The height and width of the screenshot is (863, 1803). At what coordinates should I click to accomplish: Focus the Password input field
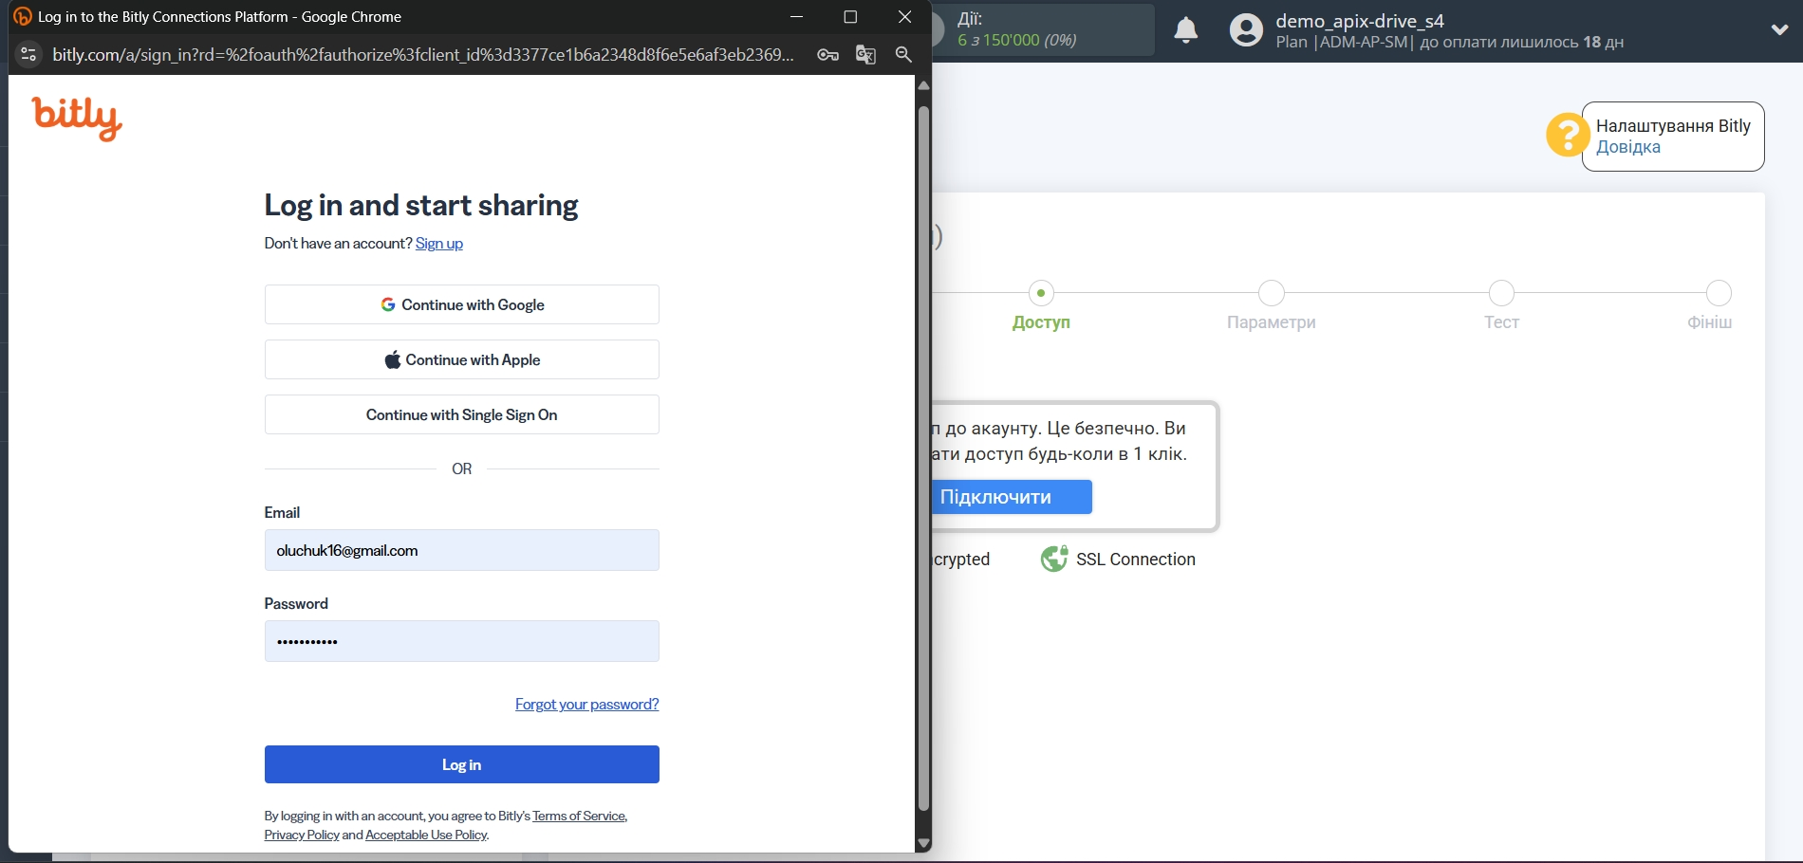[x=462, y=641]
